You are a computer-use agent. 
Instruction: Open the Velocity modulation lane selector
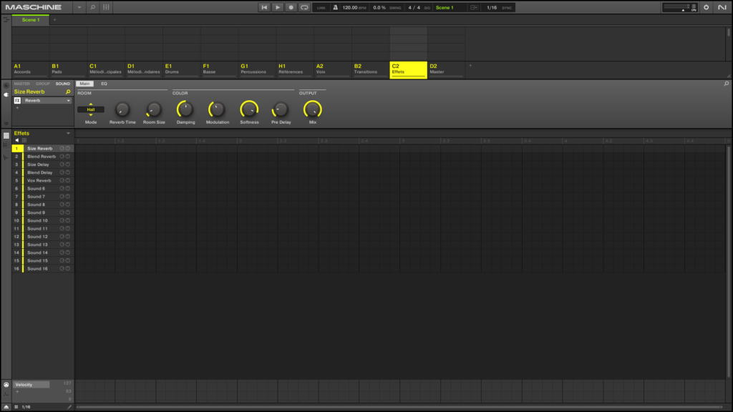(31, 384)
